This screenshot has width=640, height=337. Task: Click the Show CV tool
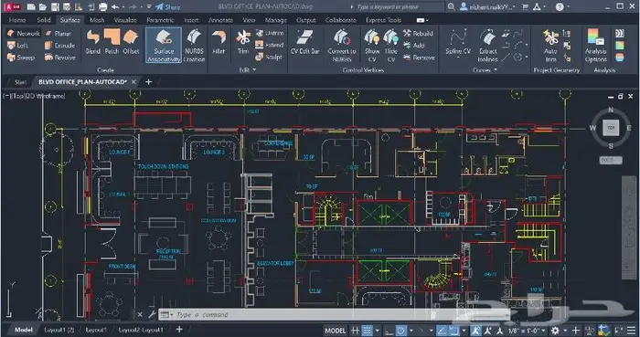coord(372,46)
